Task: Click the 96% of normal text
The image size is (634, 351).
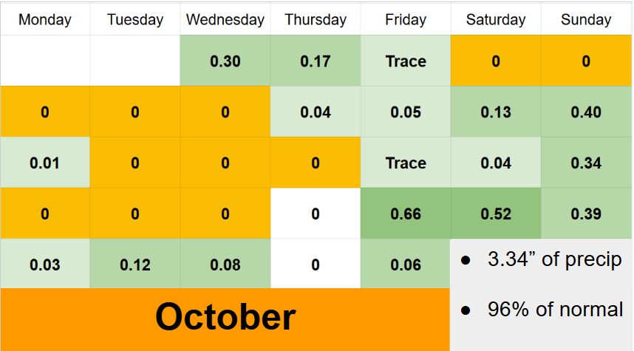Action: coord(555,309)
